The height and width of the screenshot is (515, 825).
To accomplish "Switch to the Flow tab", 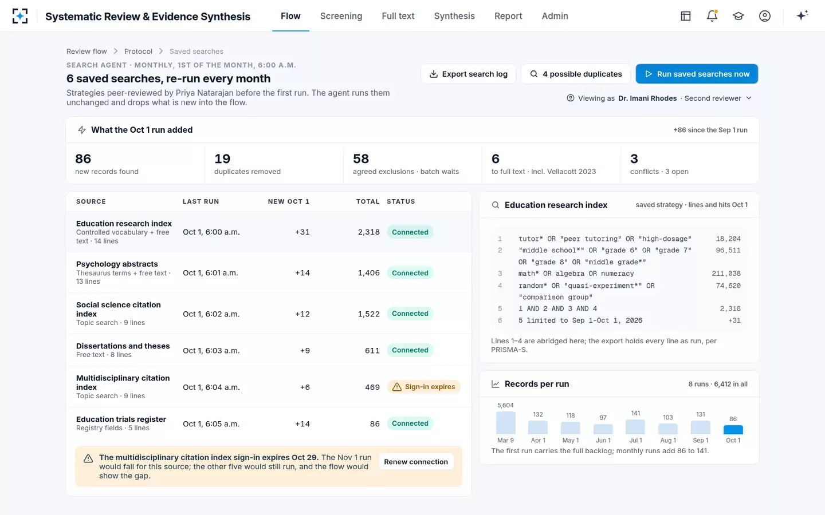I will 290,16.
